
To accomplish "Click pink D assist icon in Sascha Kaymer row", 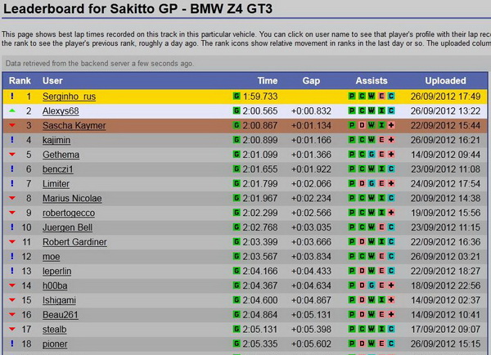I will click(362, 125).
